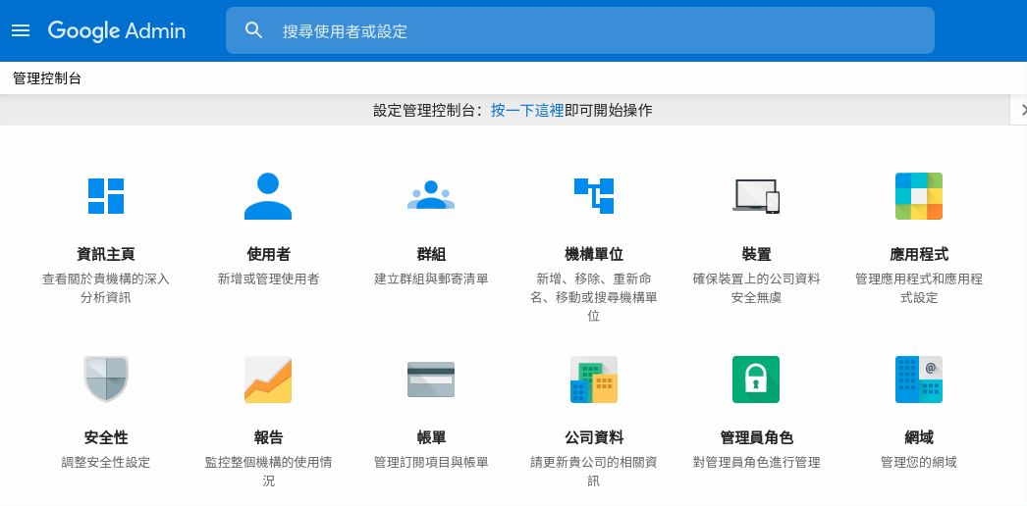Open the 網域 building with @ icon
This screenshot has width=1027, height=506.
pos(919,379)
